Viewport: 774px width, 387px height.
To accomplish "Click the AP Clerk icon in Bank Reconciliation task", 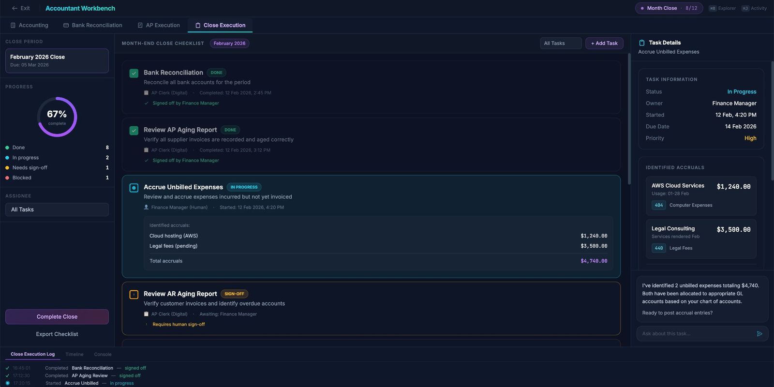I will (146, 93).
